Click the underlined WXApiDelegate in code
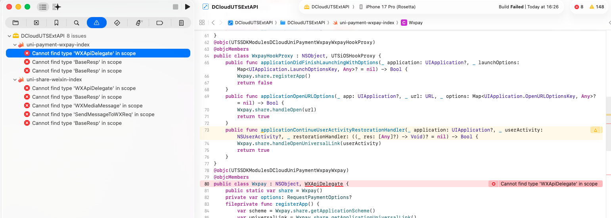 (x=324, y=184)
